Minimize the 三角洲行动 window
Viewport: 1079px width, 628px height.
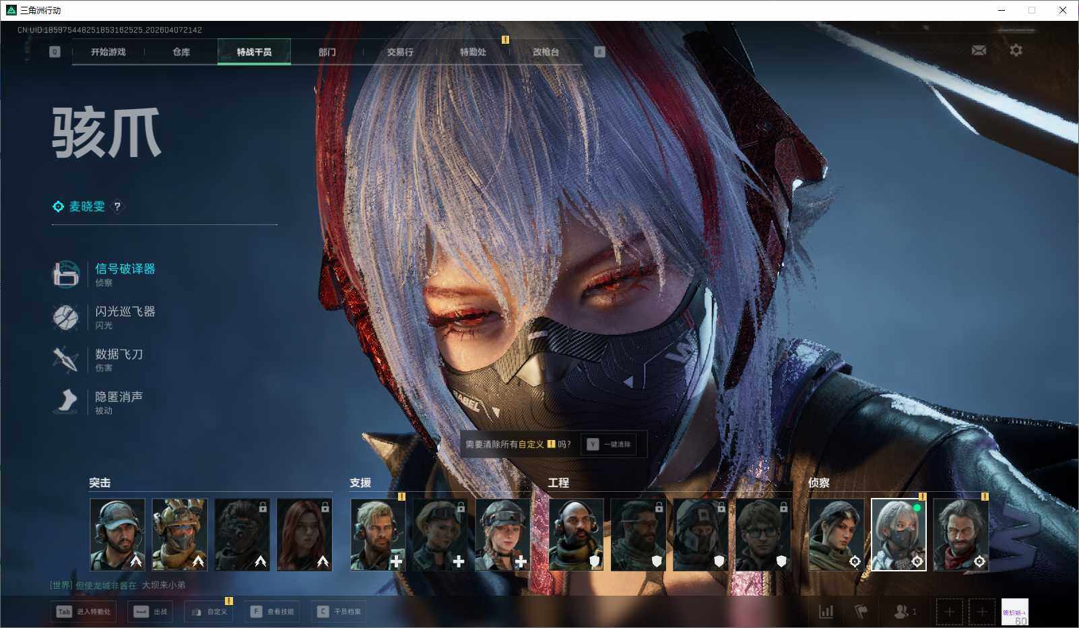1001,10
